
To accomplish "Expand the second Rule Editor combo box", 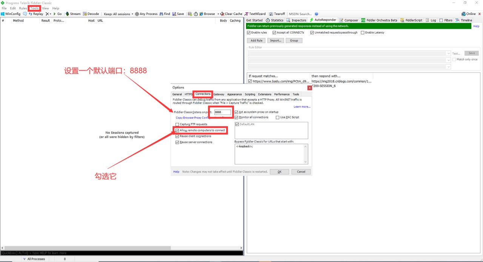I will coord(448,60).
